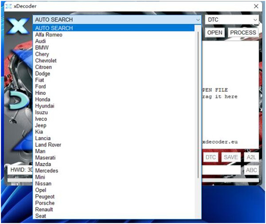
Task: Click the brand list vertical scrollbar
Action: point(198,102)
